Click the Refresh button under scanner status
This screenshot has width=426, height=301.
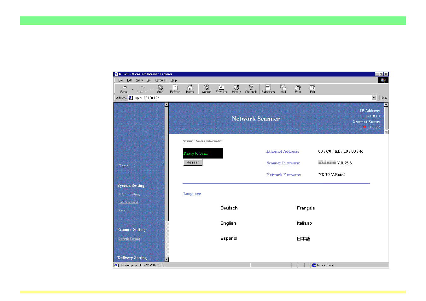[x=193, y=162]
